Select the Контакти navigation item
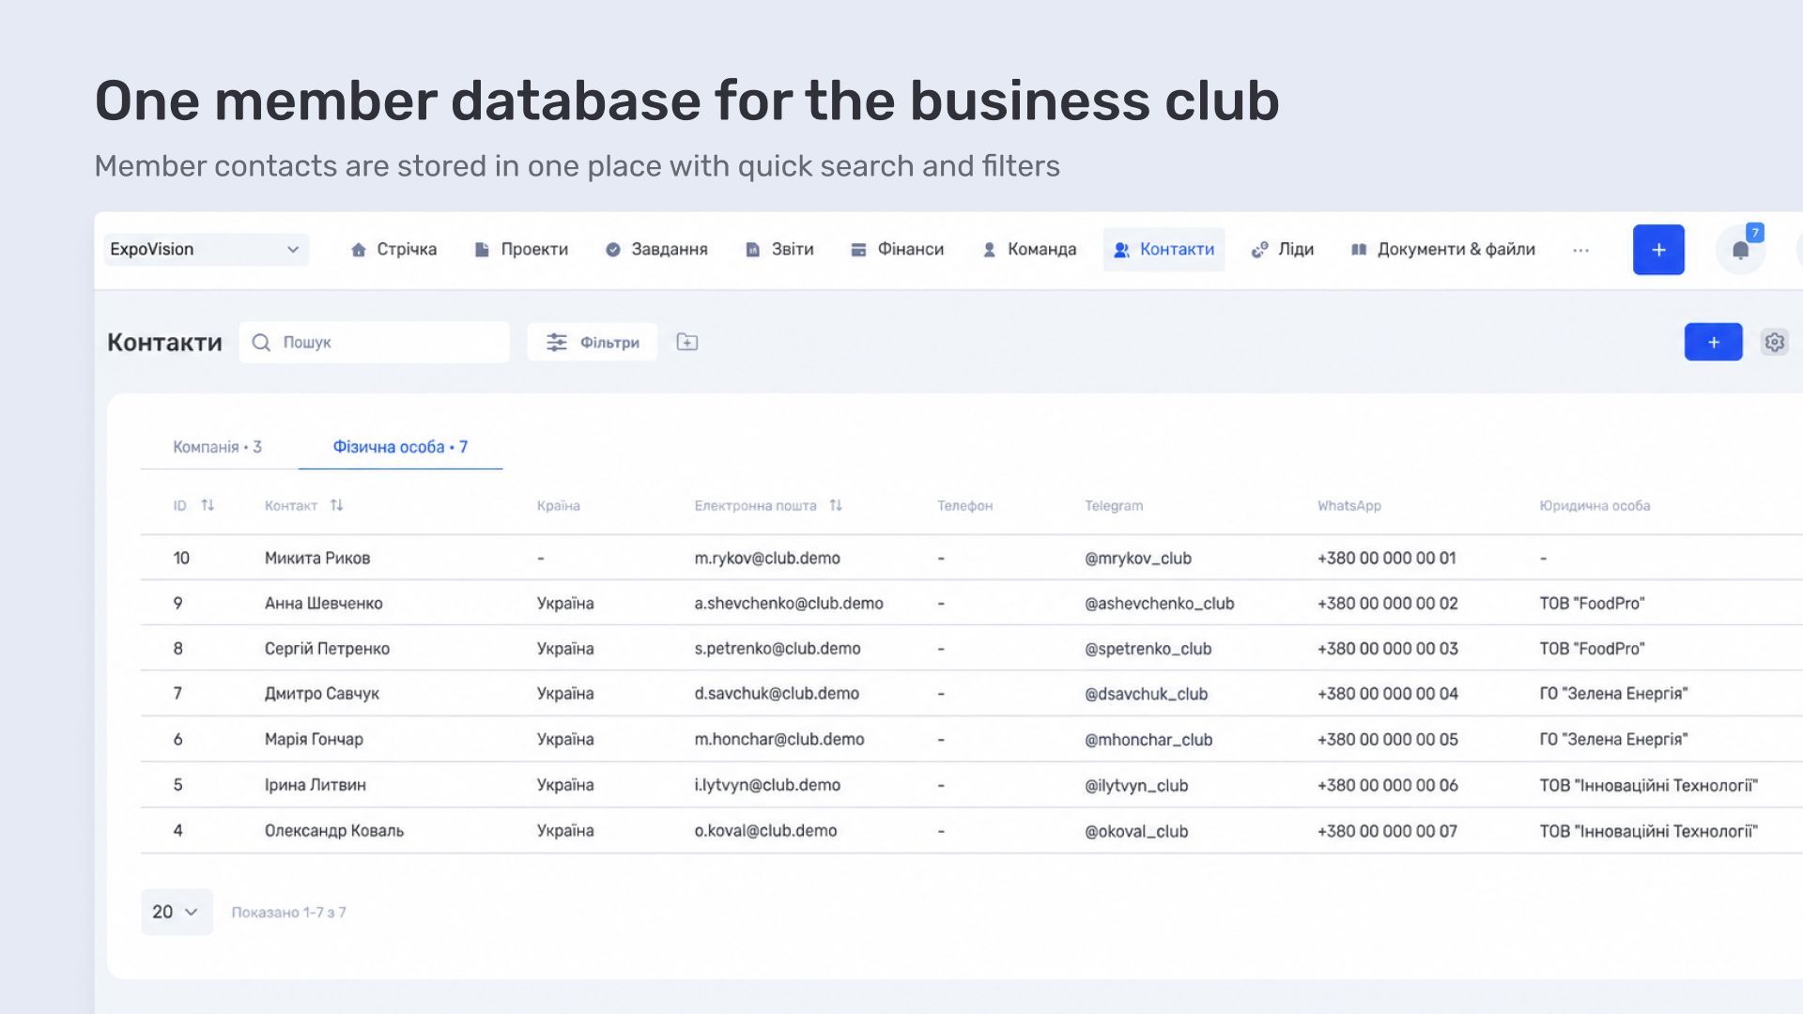 pos(1163,250)
